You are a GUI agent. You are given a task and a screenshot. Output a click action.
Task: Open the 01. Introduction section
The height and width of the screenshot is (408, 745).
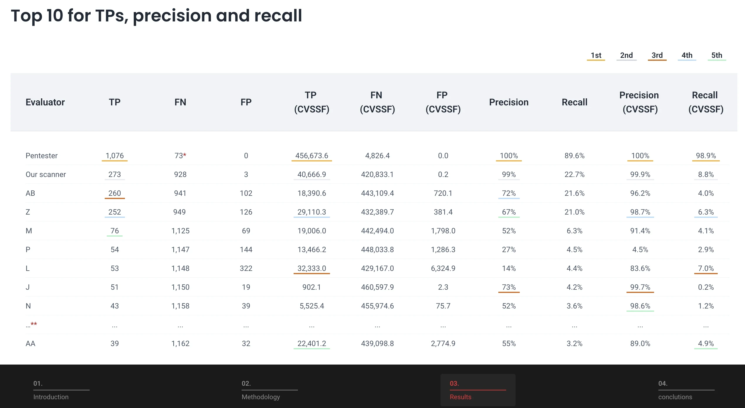(61, 390)
